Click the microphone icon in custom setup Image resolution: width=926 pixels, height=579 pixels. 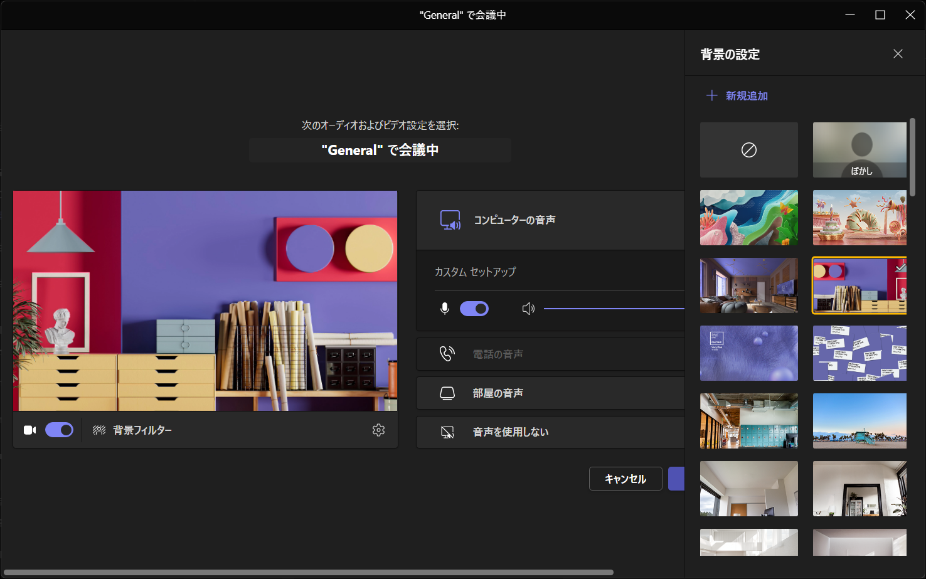[x=445, y=308]
